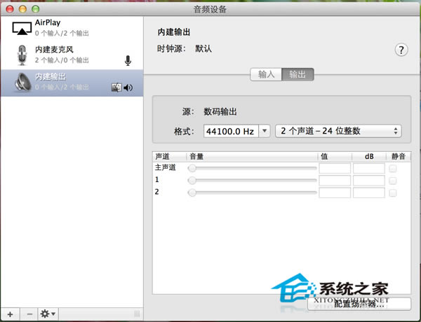Open the help question mark button

pos(401,50)
